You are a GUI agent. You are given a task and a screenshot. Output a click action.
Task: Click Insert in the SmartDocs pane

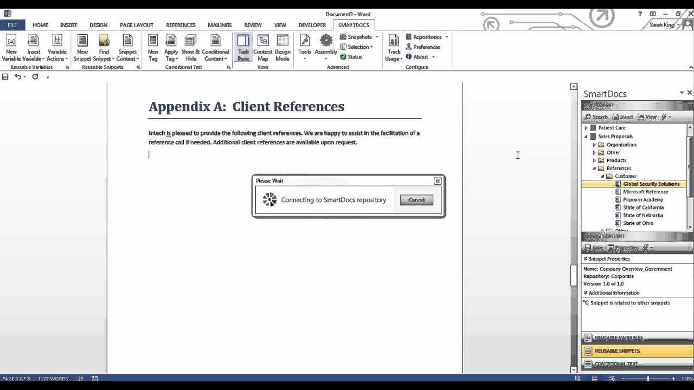pos(623,117)
